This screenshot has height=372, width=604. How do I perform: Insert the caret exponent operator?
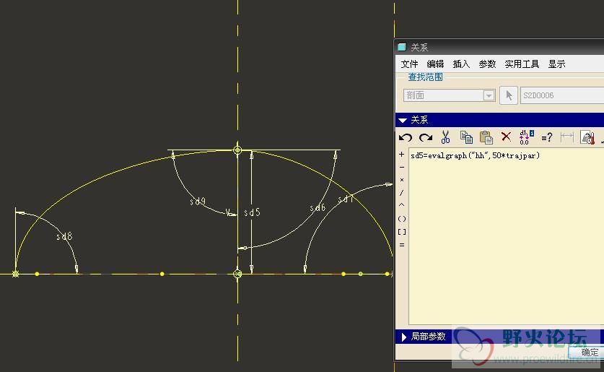tap(401, 205)
